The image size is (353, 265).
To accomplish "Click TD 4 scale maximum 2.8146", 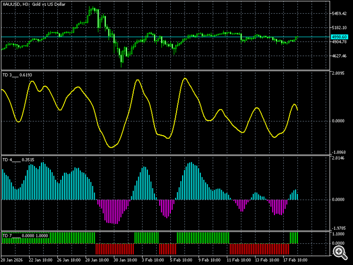I will (338, 158).
